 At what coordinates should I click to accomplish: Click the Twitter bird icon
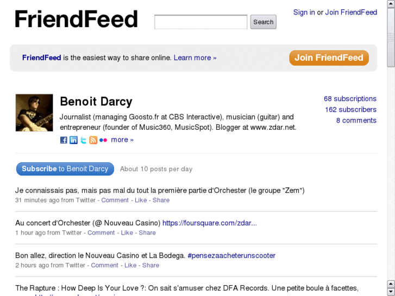point(83,140)
